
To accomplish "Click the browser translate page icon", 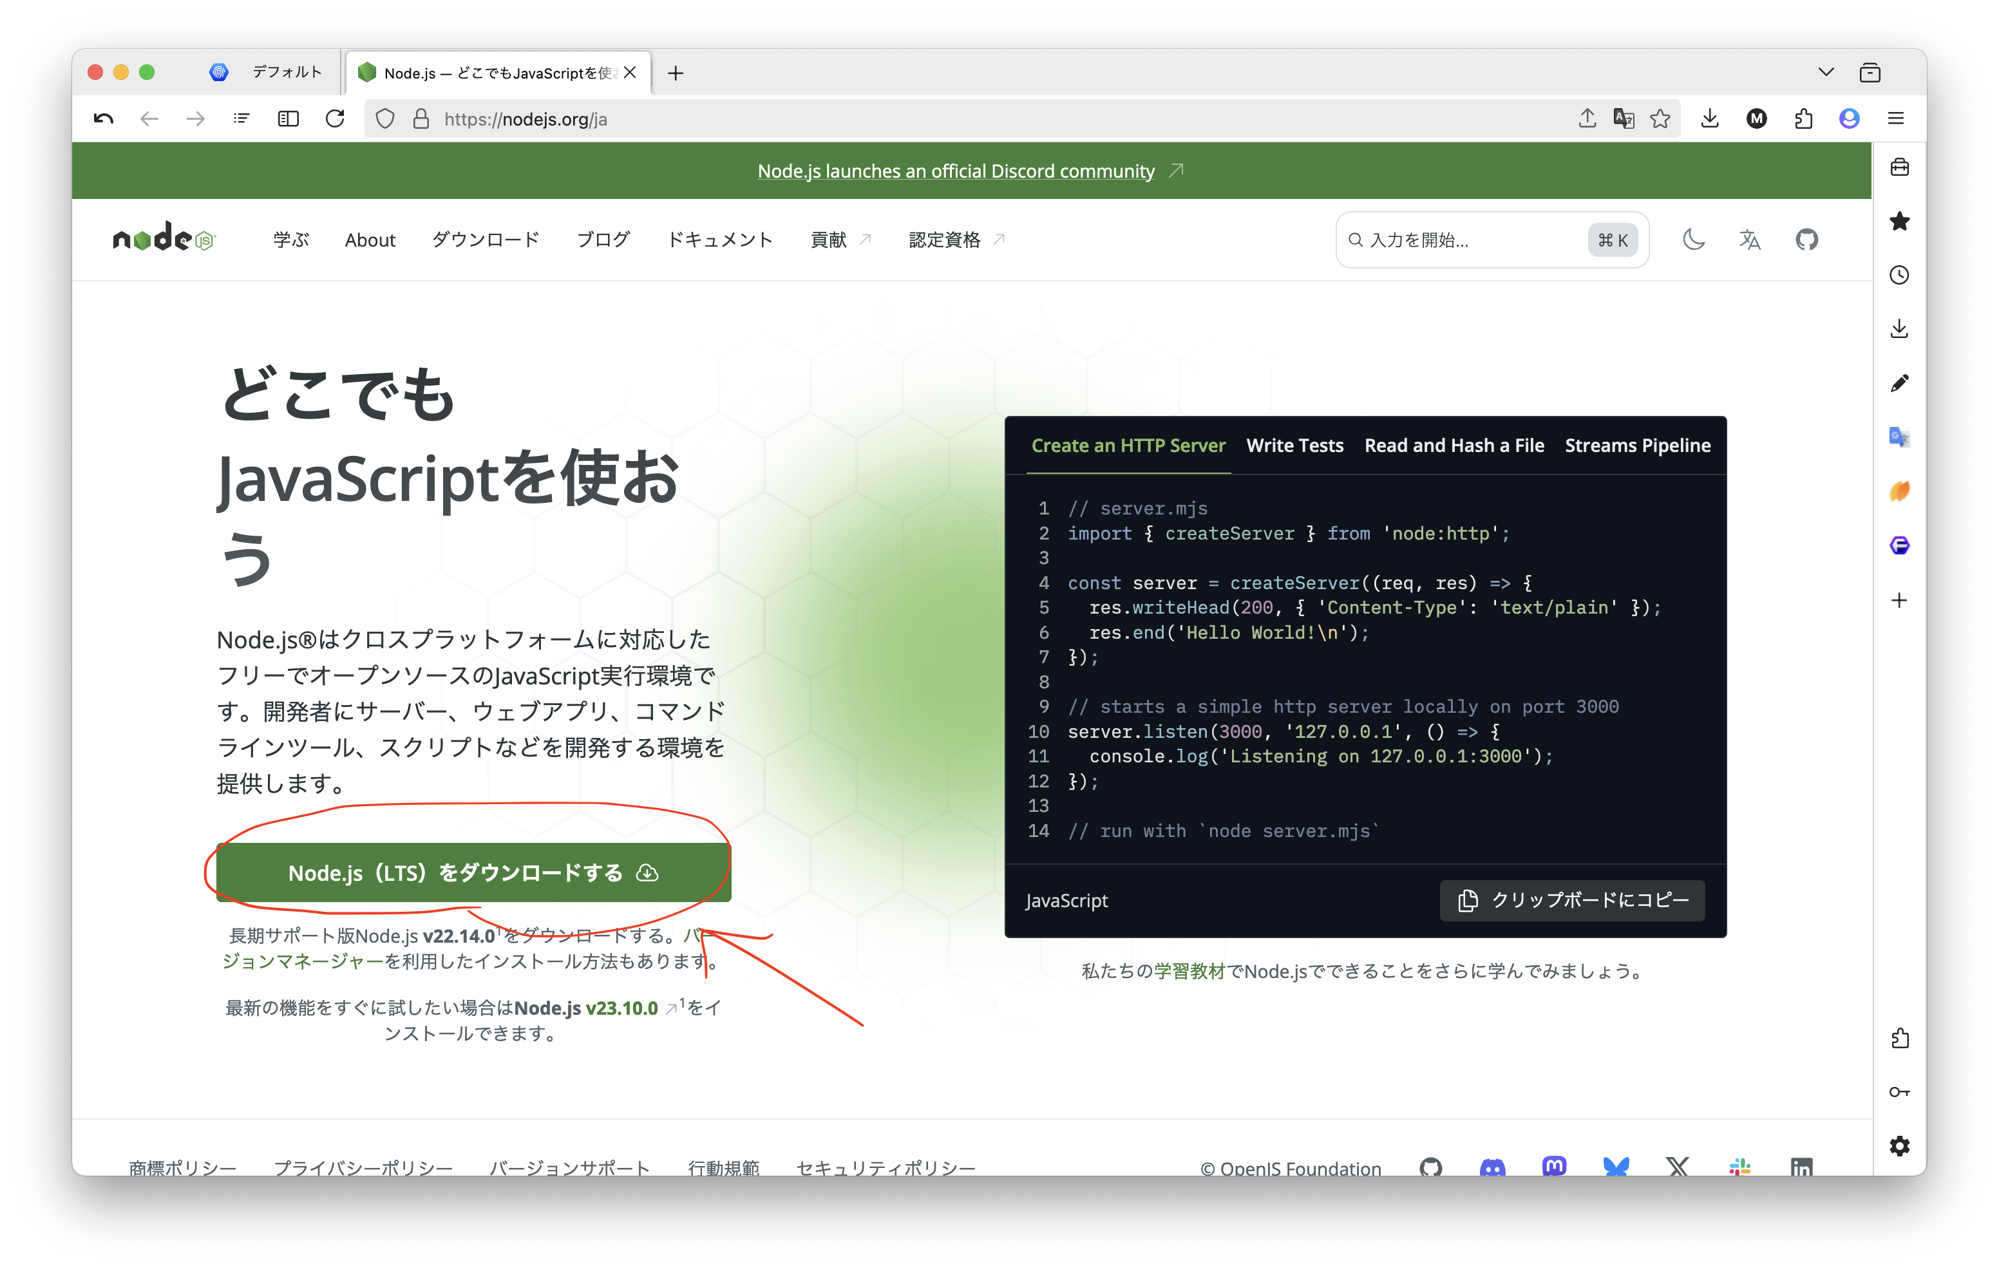I will pos(1624,118).
